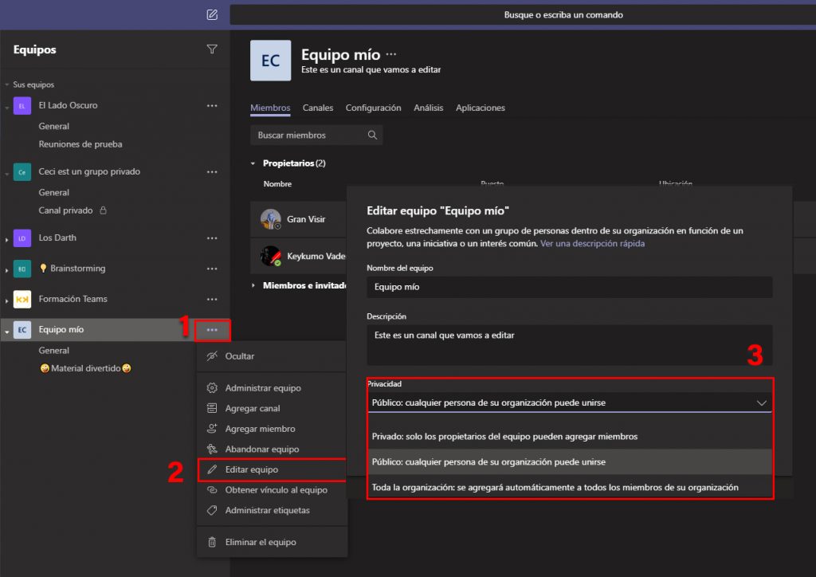Click the search magnifier in Buscar miembros
816x577 pixels.
tap(372, 135)
